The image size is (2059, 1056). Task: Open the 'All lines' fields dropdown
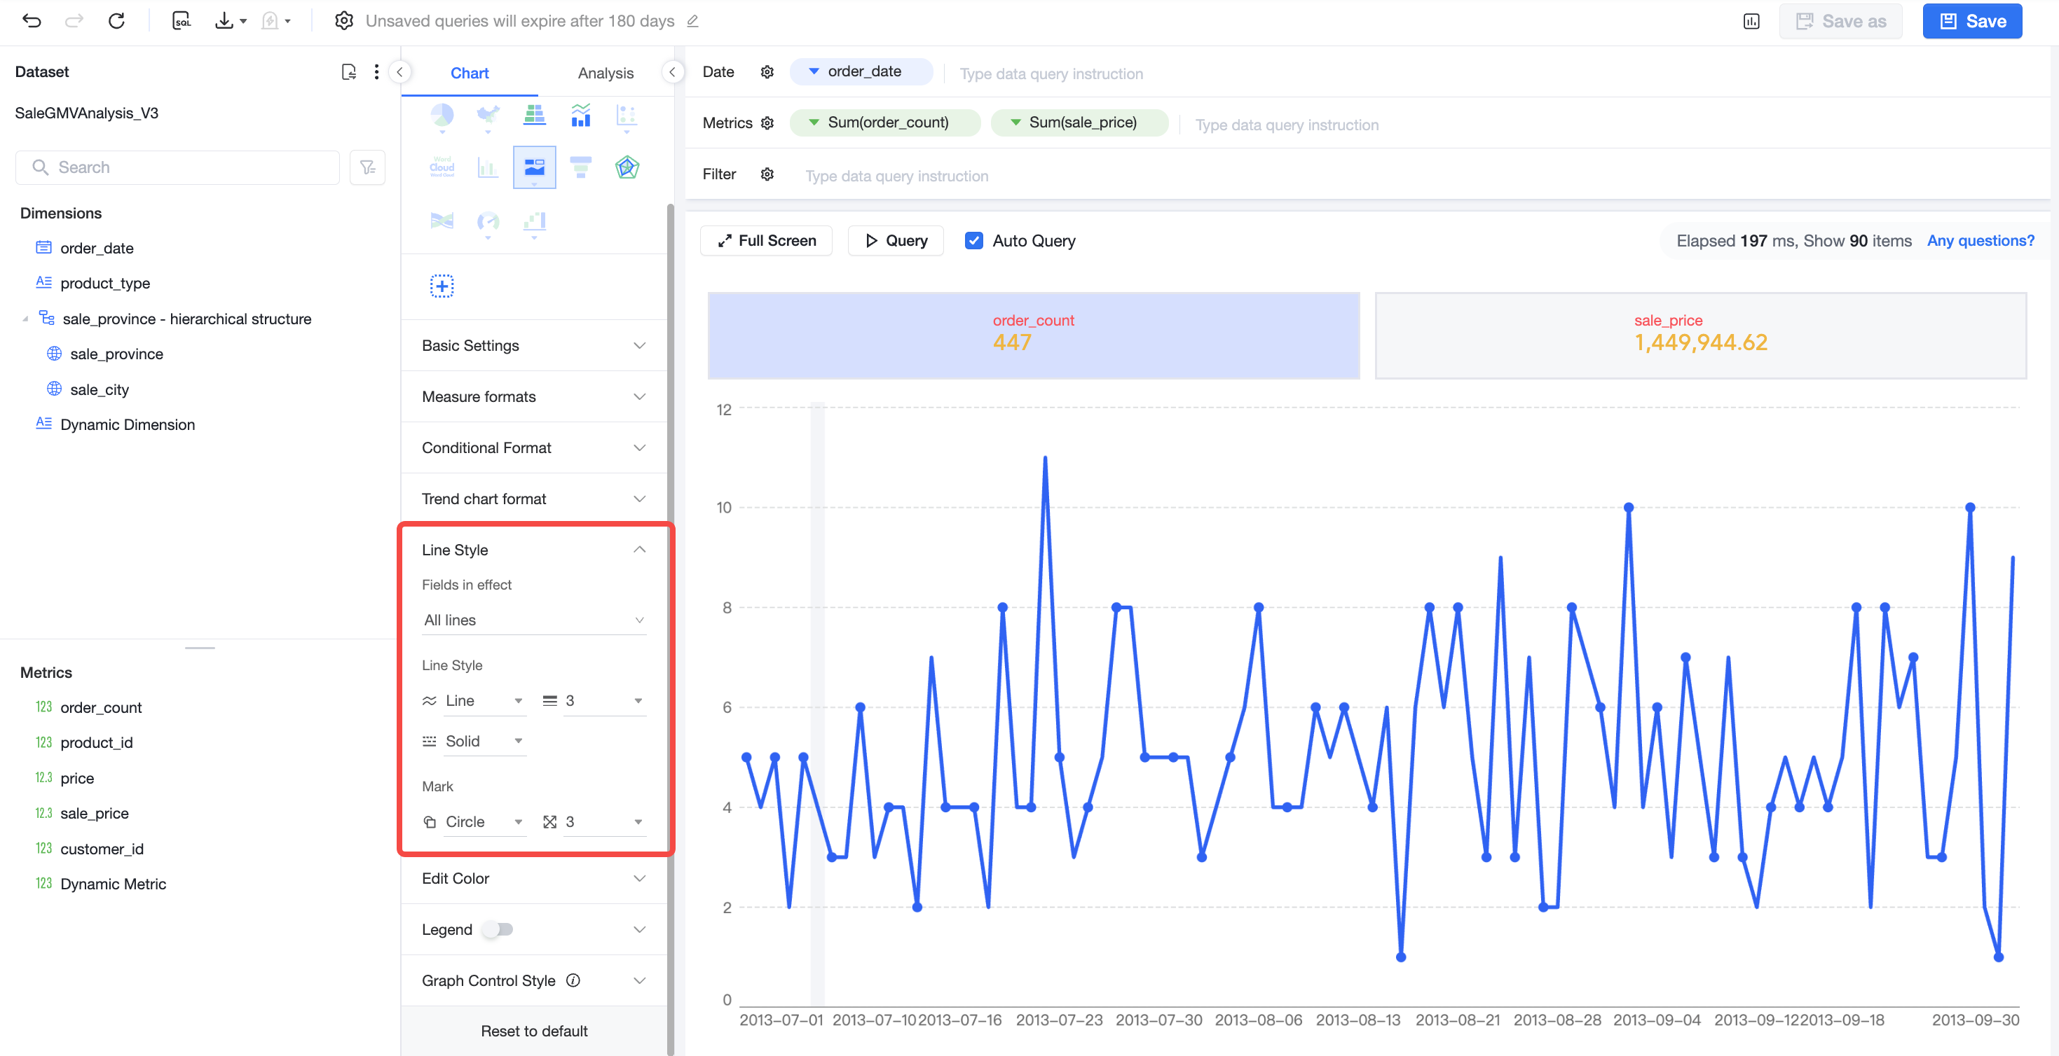click(x=534, y=620)
